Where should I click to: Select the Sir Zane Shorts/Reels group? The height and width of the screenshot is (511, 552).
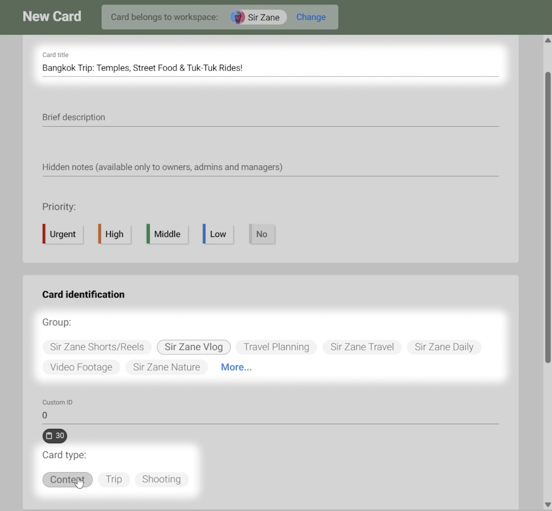coord(97,347)
